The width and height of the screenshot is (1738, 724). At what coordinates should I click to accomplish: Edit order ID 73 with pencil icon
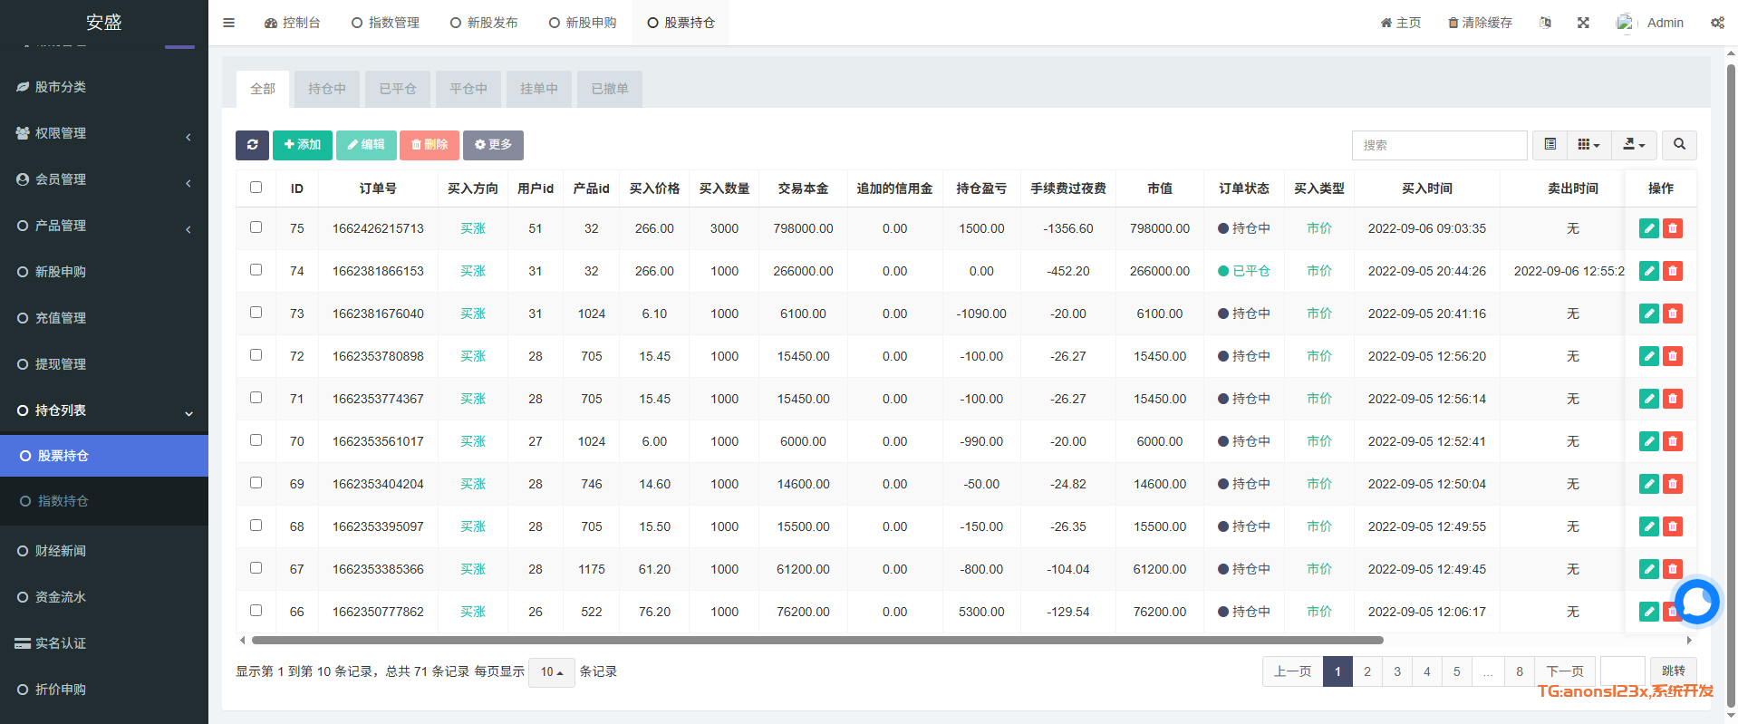[x=1649, y=314]
